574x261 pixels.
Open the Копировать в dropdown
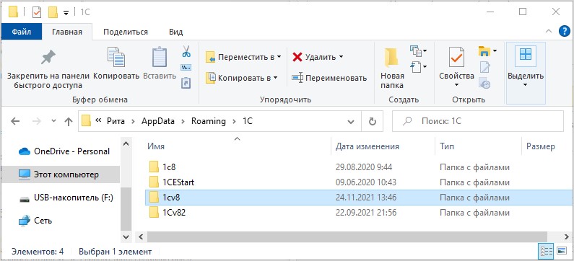[242, 77]
